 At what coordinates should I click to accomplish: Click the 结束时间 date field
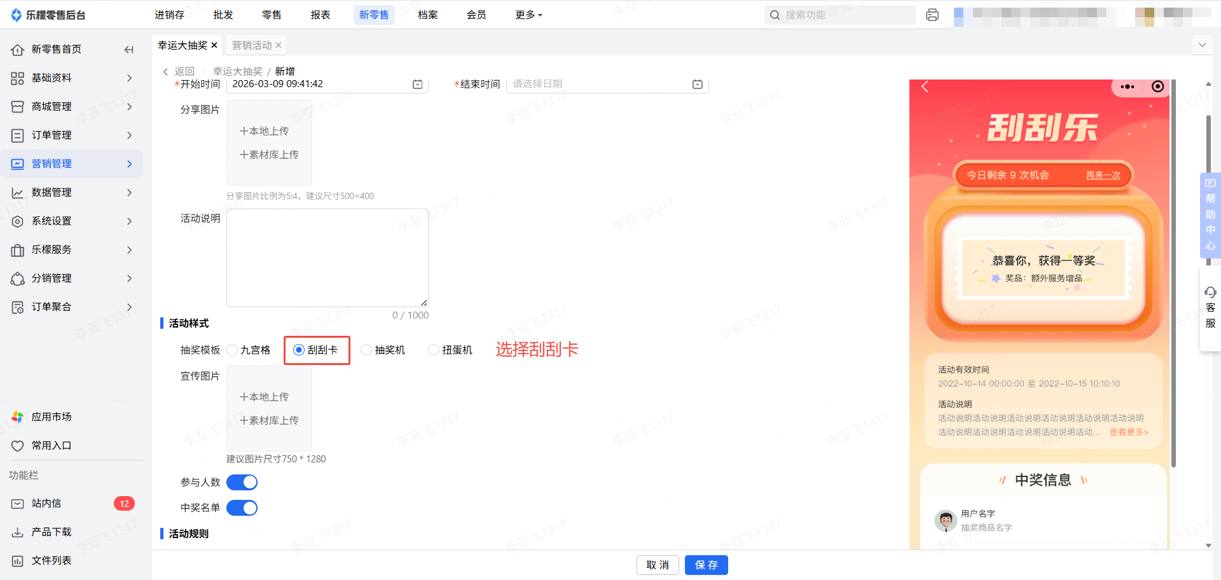(607, 84)
